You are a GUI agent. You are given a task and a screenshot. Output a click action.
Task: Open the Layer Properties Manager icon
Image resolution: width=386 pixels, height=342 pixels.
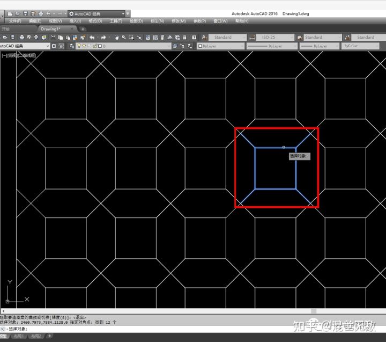72,46
